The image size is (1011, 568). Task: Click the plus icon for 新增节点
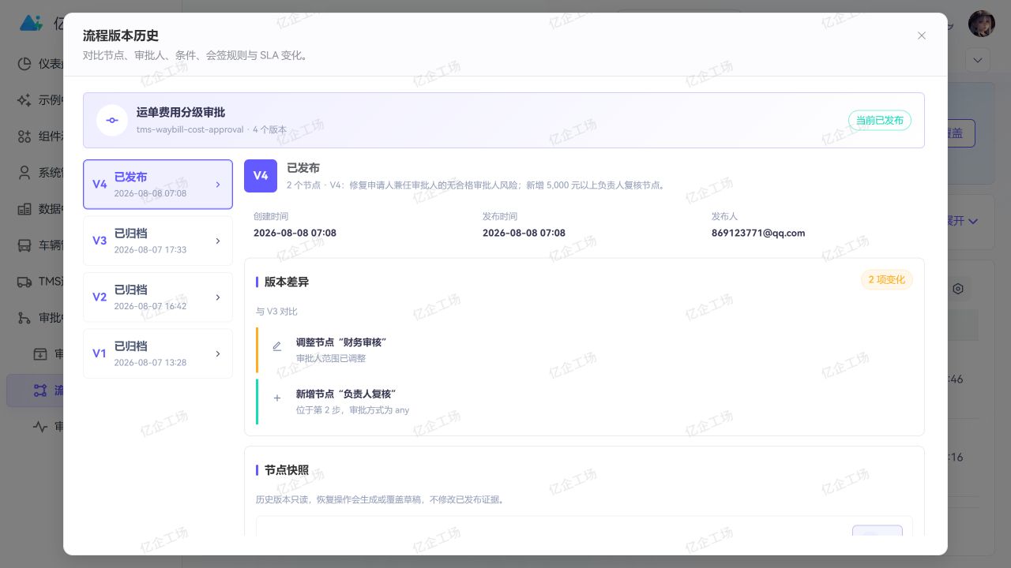(276, 398)
